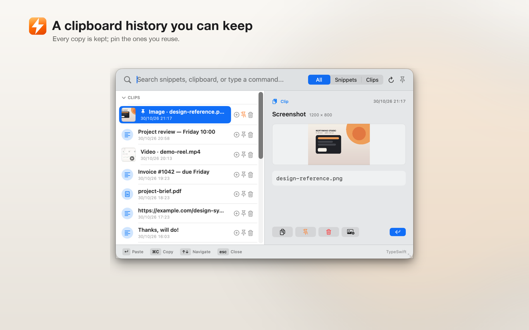Select the Thanks, will do! clip

175,233
